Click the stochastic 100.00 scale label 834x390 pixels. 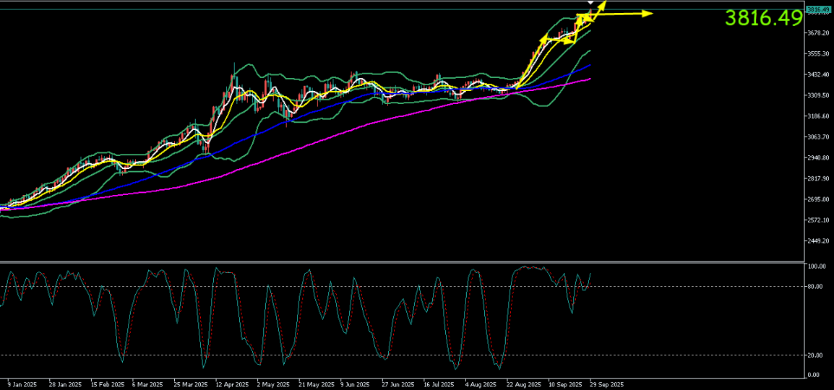[817, 266]
